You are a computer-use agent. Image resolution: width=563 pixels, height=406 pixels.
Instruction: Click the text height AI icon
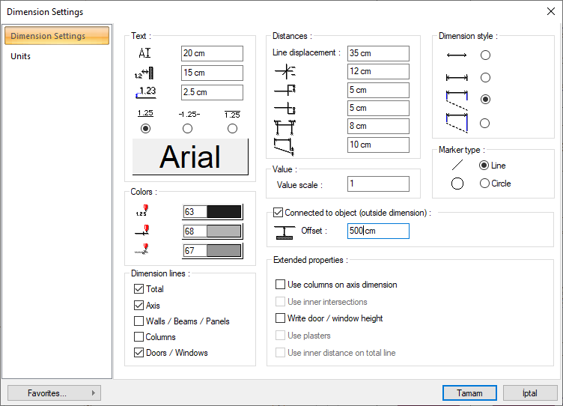coord(145,53)
